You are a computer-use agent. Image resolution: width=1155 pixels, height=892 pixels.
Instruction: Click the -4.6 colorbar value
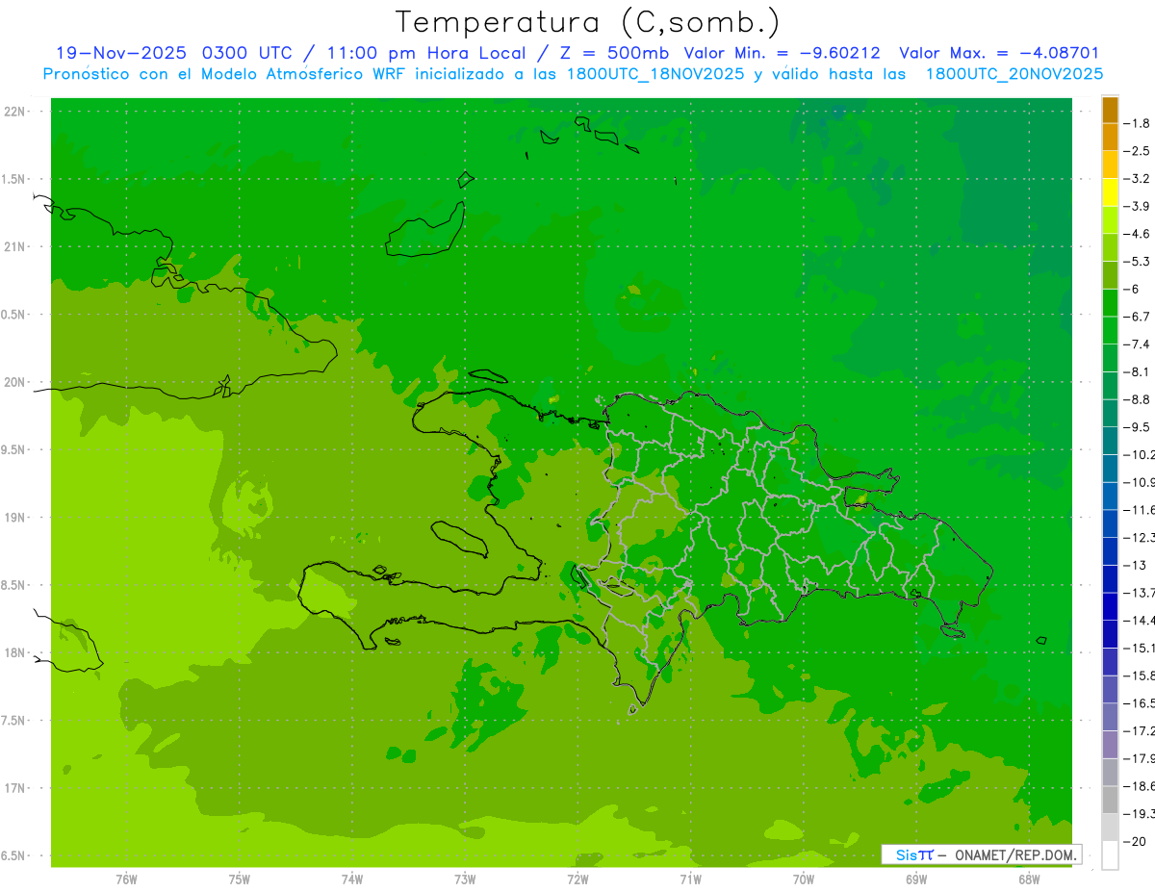click(1138, 234)
